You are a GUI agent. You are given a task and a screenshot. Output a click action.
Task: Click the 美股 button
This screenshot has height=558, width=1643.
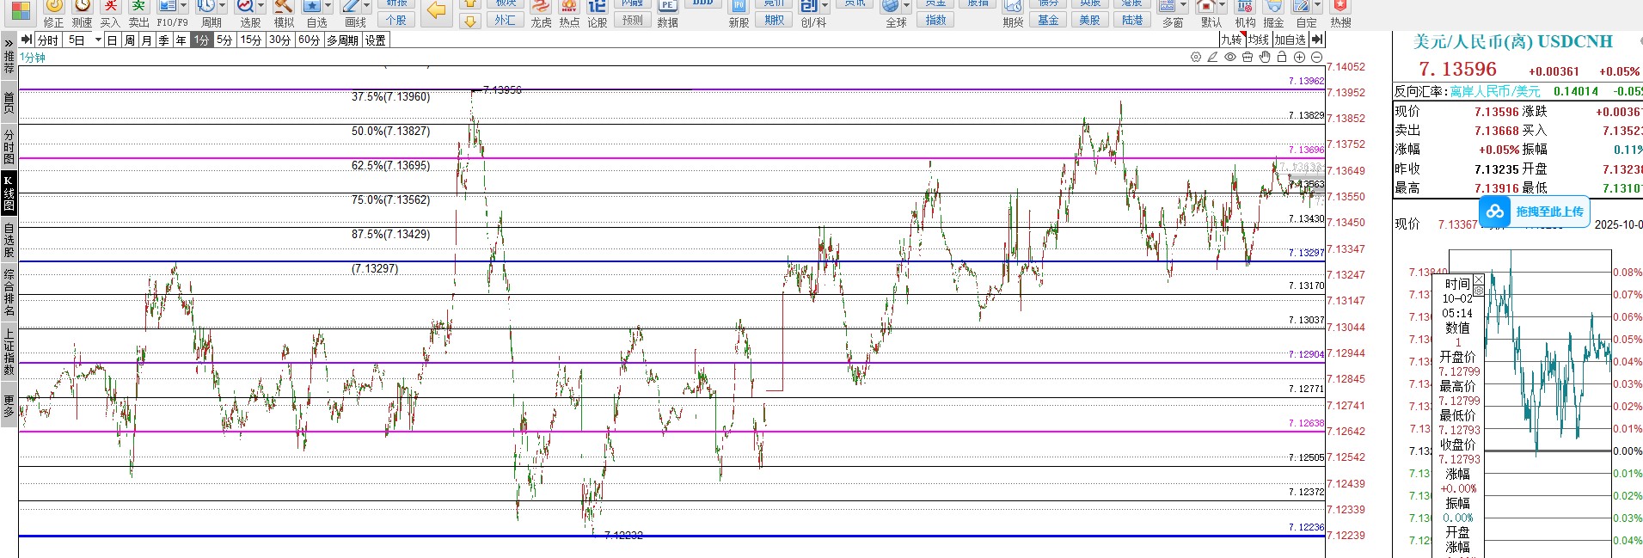tap(1090, 20)
